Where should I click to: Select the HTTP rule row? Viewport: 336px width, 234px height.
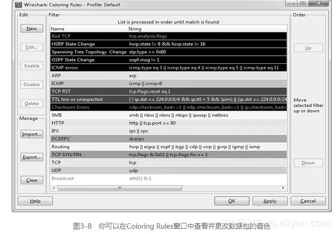click(169, 123)
